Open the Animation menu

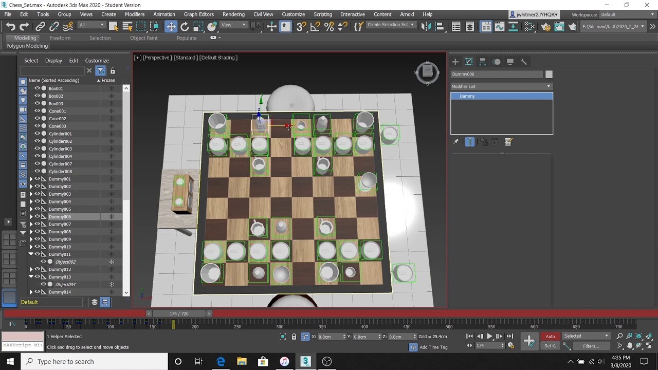pyautogui.click(x=164, y=14)
